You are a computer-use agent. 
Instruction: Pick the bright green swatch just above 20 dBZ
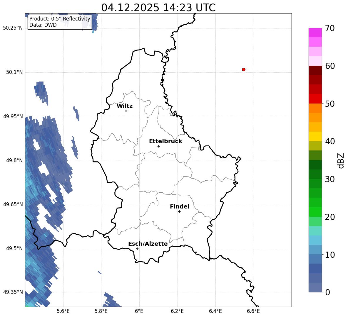pyautogui.click(x=315, y=212)
